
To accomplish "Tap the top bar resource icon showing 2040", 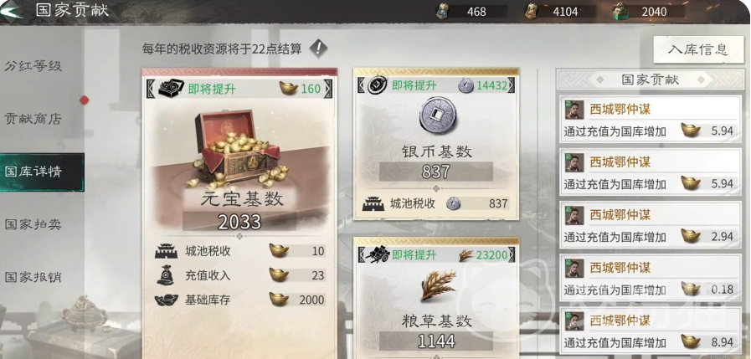I will pos(621,11).
